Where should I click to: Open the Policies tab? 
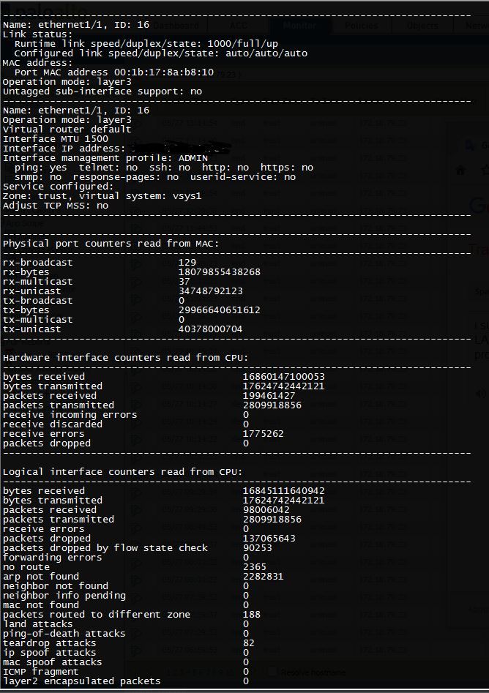pyautogui.click(x=362, y=26)
